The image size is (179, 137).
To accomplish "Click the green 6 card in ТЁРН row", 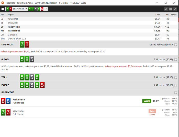I will click(37, 77).
